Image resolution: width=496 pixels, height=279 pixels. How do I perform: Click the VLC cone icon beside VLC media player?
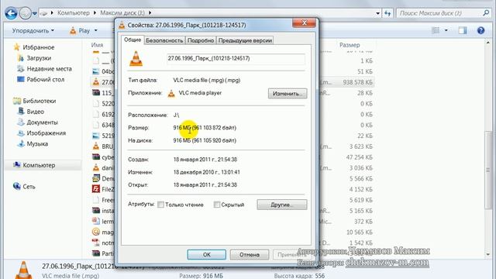click(171, 93)
